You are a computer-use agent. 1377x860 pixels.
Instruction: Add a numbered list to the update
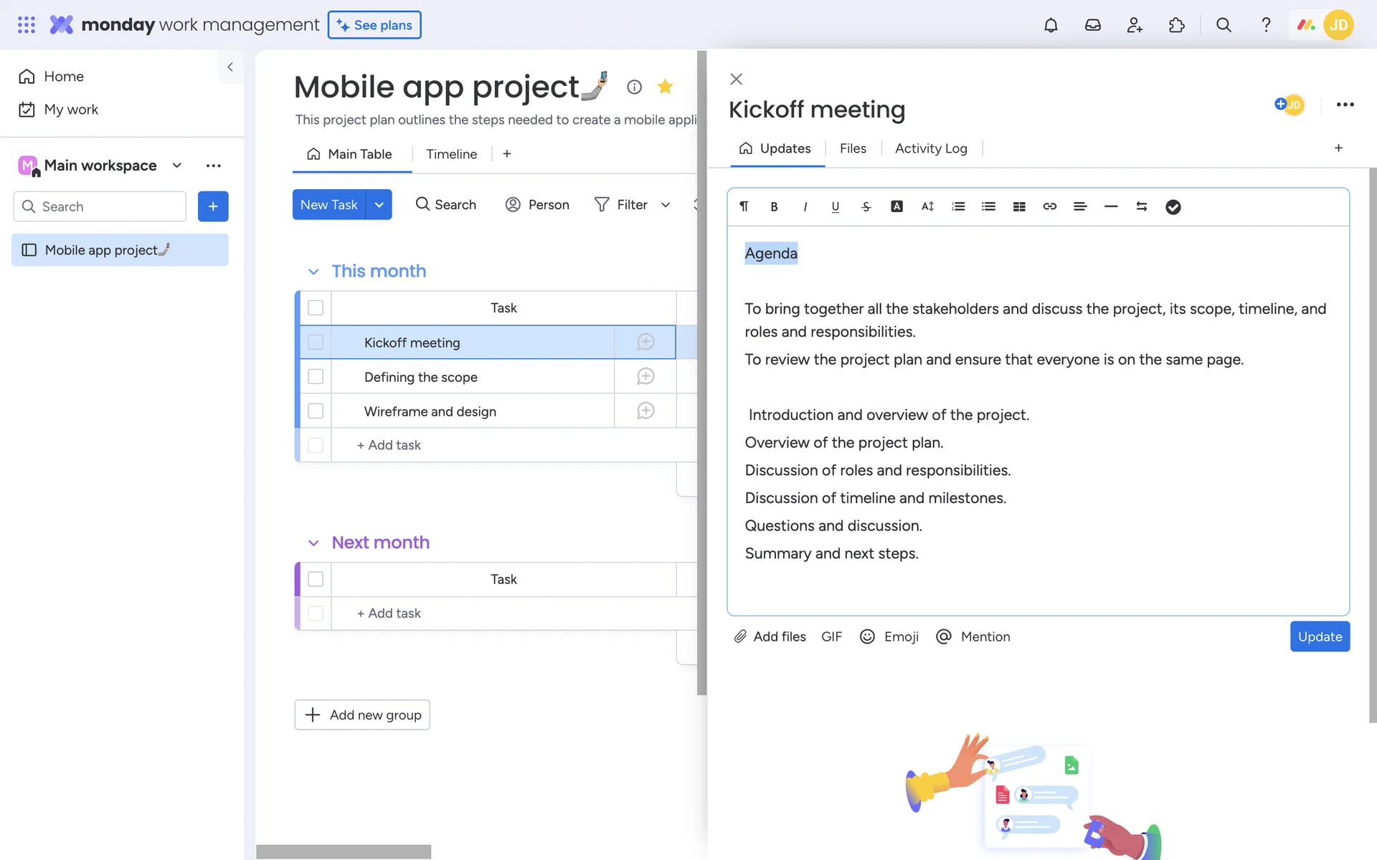[x=958, y=206]
